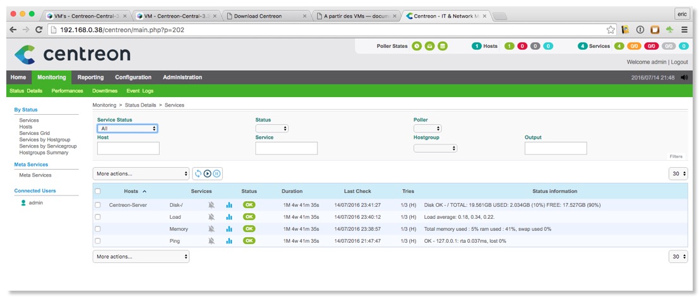Open the Service Status dropdown set to All
The height and width of the screenshot is (297, 699).
coord(127,129)
